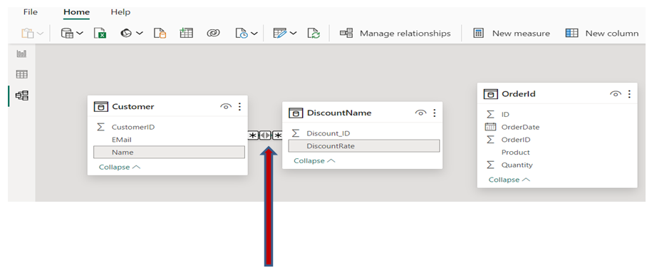Viewport: 647px width, 268px height.
Task: Click the OrderId table title icon
Action: click(490, 94)
